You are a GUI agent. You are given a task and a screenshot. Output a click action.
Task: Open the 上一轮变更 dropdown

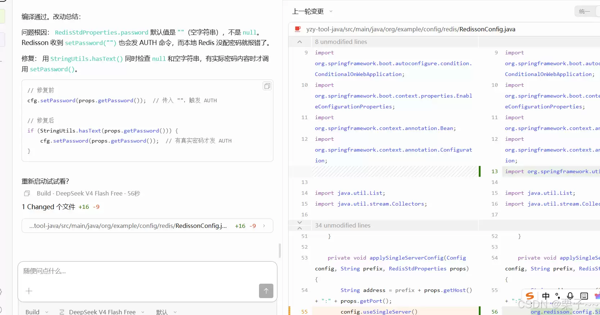point(312,12)
